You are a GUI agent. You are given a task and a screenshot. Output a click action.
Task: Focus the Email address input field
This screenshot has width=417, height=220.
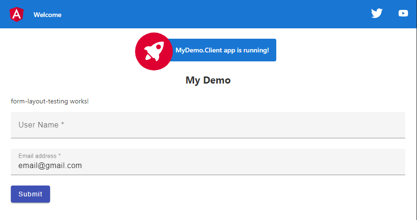pyautogui.click(x=208, y=166)
